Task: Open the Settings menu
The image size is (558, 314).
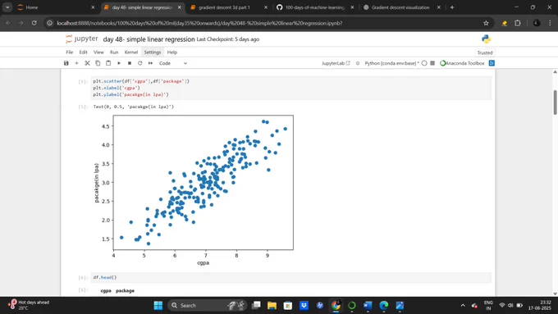Action: tap(153, 52)
